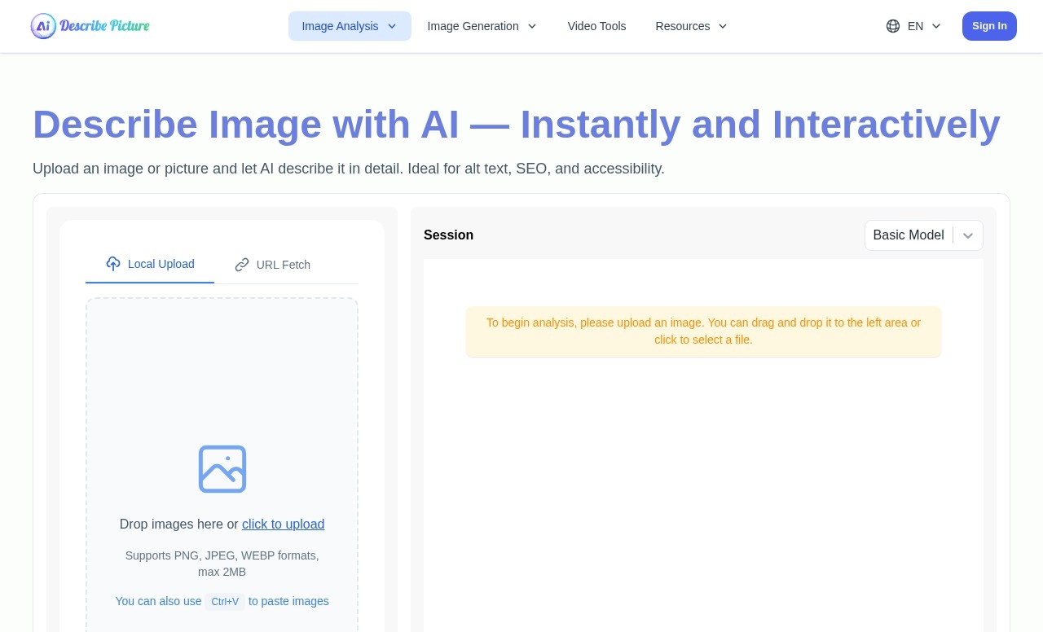Click the 'Upload an image or picture' subtitle

[349, 169]
